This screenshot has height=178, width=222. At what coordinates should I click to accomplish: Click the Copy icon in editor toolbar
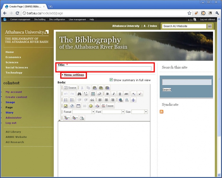[88, 88]
